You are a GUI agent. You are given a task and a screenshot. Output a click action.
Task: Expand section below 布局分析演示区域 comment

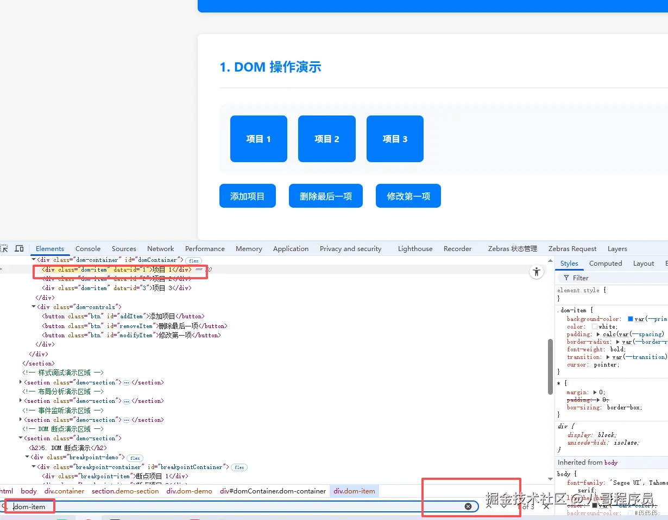click(21, 401)
